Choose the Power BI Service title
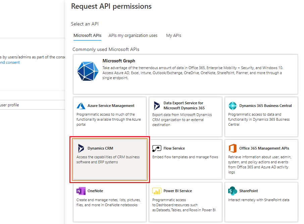The width and height of the screenshot is (304, 224). tap(178, 191)
